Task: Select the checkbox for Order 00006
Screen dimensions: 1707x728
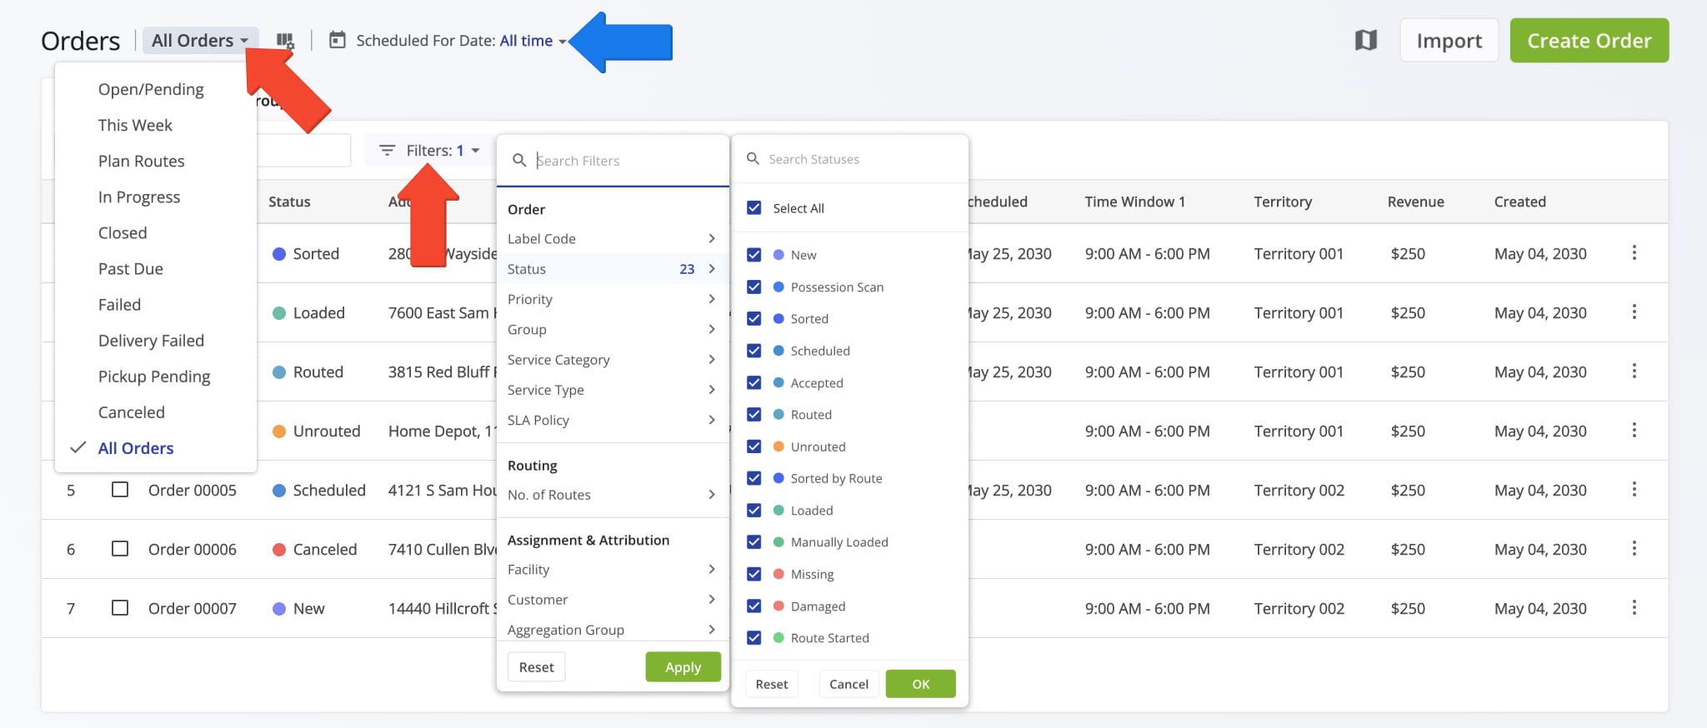Action: coord(120,549)
